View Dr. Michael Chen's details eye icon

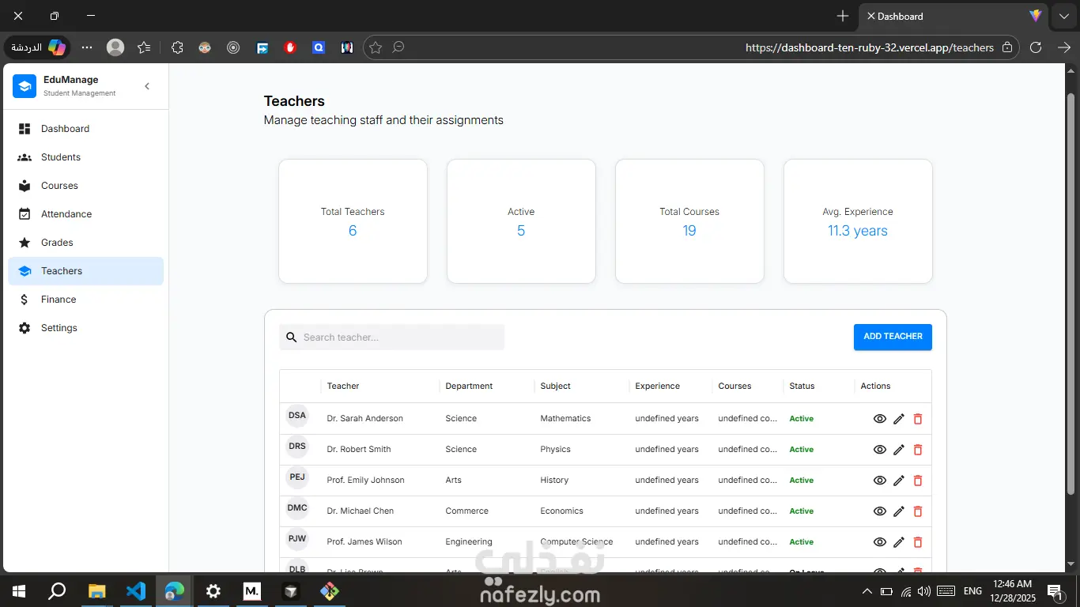(879, 511)
